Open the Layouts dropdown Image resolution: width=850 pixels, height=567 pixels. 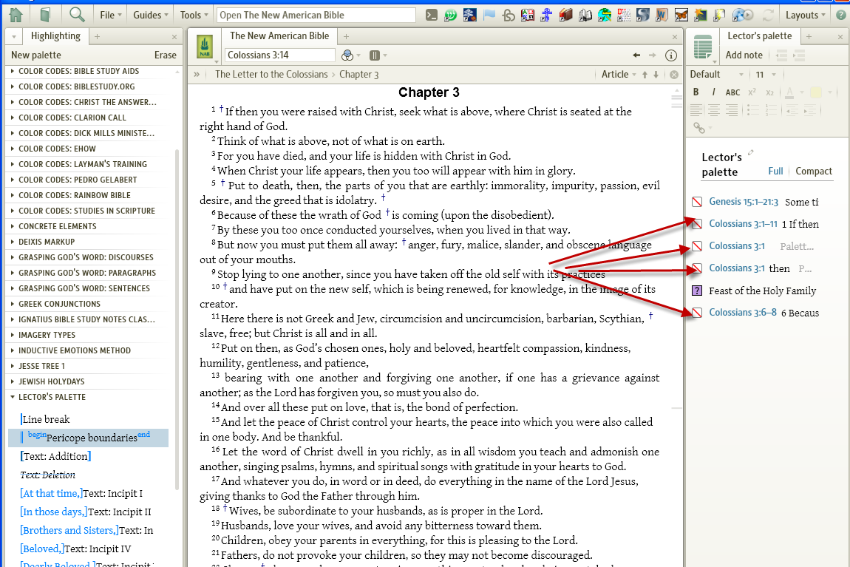coord(806,16)
